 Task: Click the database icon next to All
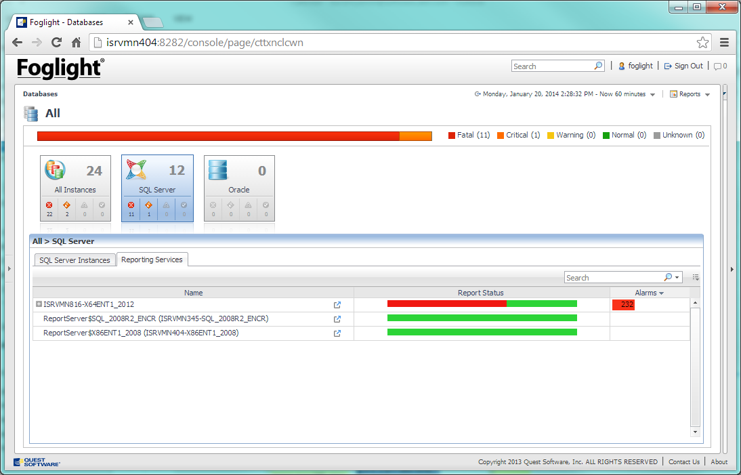[30, 113]
